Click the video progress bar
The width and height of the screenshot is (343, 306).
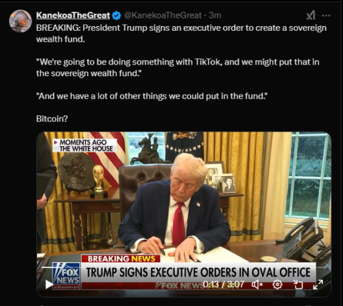point(184,267)
